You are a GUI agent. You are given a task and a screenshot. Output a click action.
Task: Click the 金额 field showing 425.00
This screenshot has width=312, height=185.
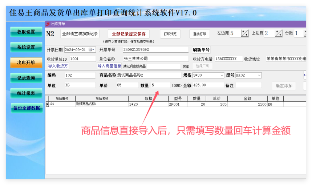coord(208,85)
